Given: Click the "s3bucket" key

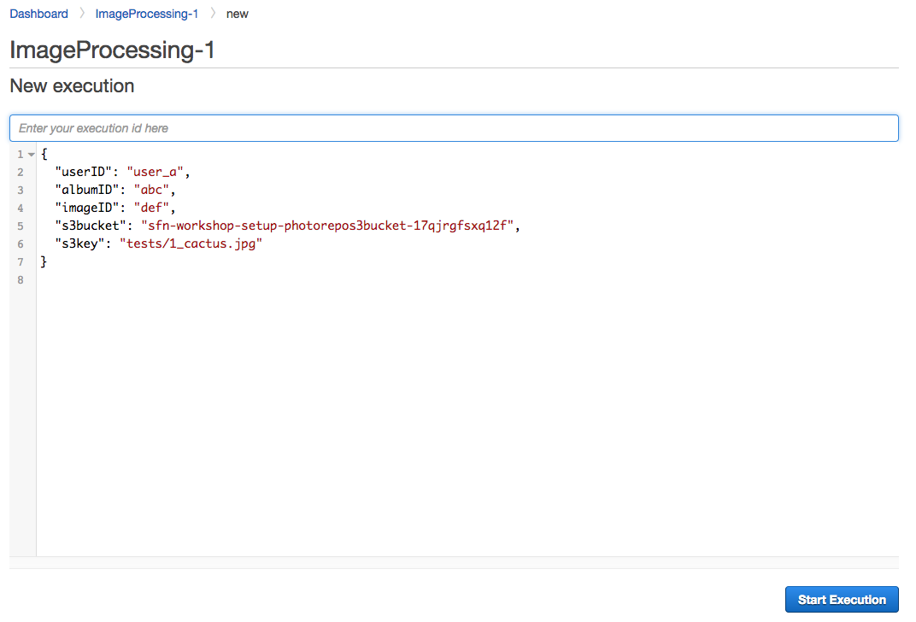Looking at the screenshot, I should click(x=91, y=226).
